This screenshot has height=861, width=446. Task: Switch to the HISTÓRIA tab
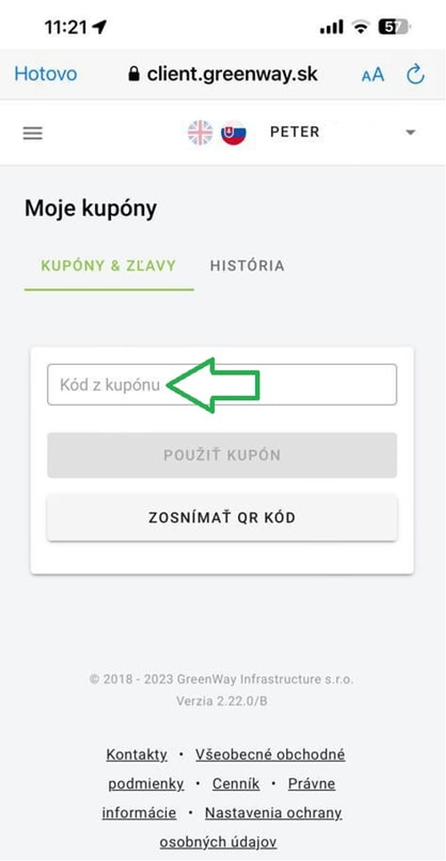pyautogui.click(x=247, y=266)
